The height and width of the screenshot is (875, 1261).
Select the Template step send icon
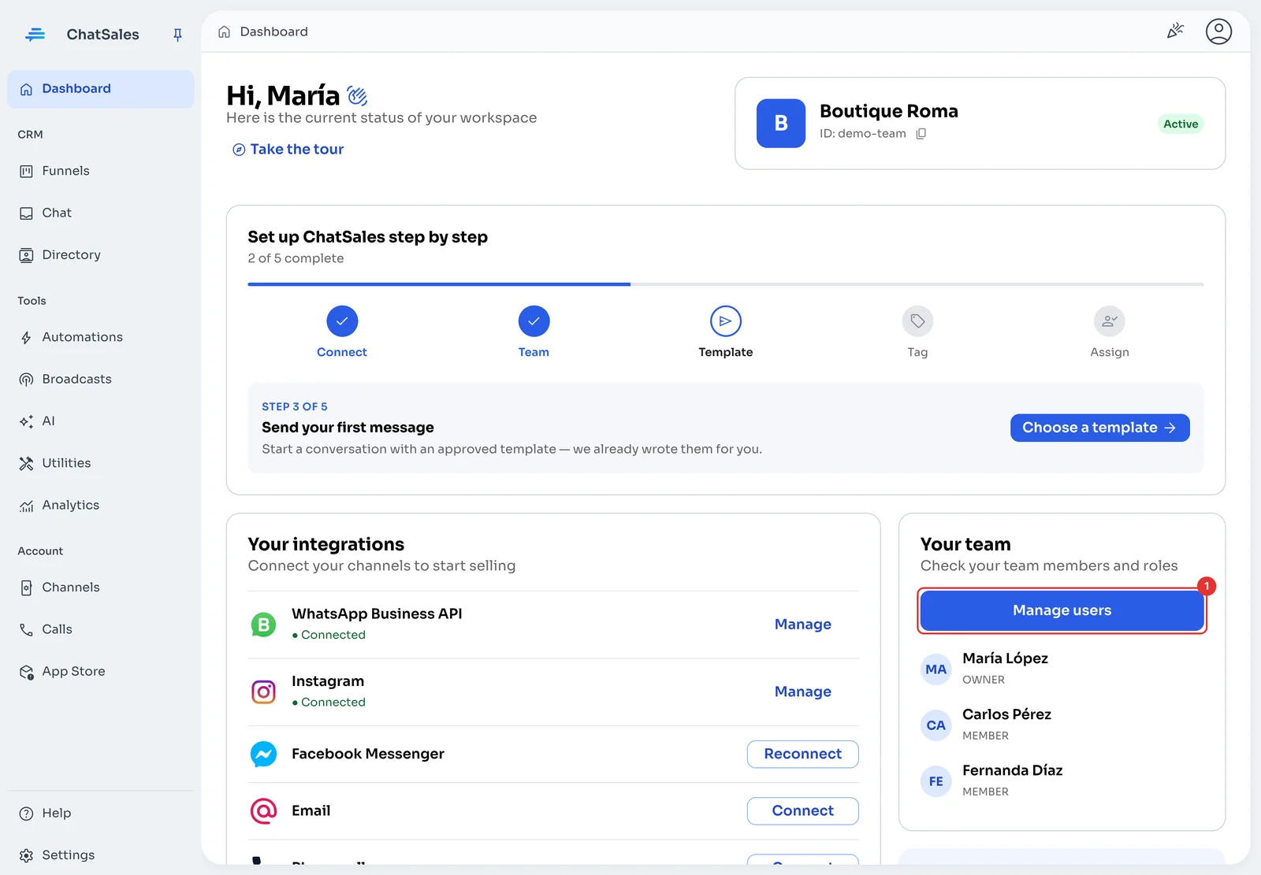(726, 321)
